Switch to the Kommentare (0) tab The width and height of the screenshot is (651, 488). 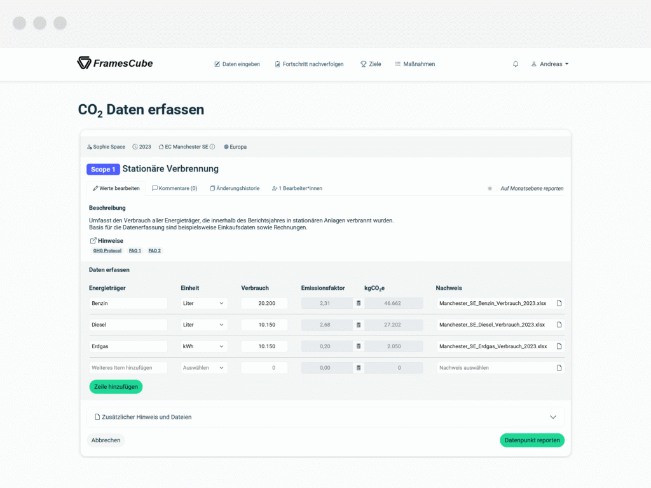(x=174, y=188)
